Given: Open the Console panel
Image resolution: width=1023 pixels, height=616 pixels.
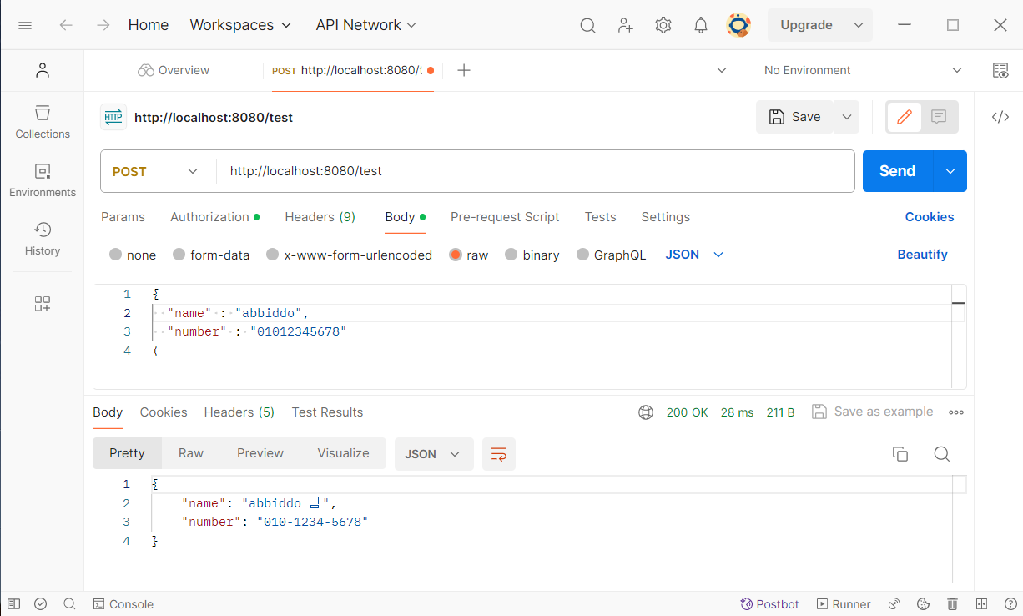Looking at the screenshot, I should (123, 604).
